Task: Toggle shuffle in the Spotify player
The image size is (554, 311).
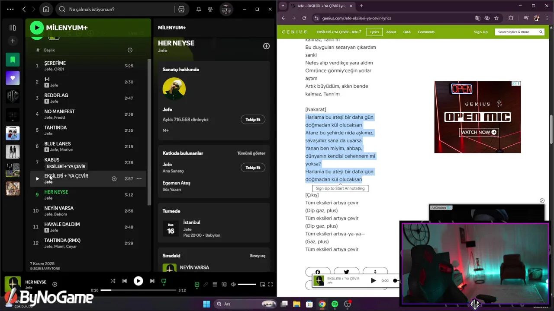Action: 113,281
